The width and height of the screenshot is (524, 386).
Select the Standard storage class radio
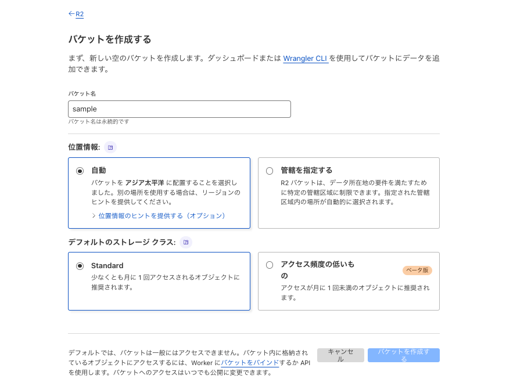[x=80, y=266]
